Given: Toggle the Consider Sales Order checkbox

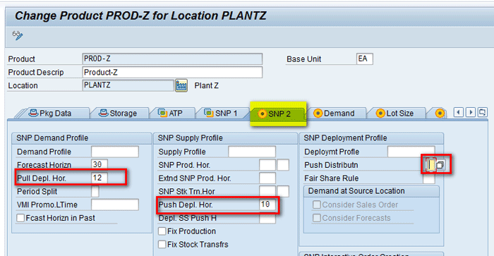Looking at the screenshot, I should 317,205.
